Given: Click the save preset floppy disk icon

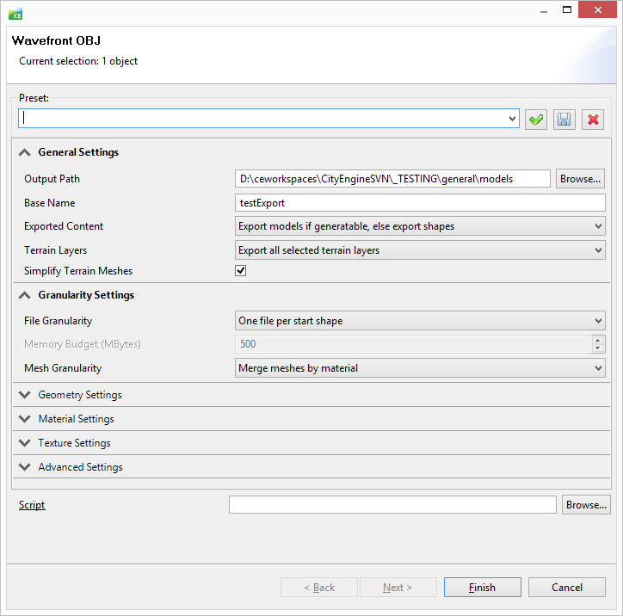Looking at the screenshot, I should [x=564, y=120].
